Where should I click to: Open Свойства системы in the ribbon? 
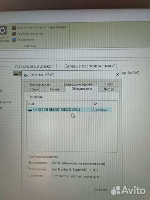30,34
